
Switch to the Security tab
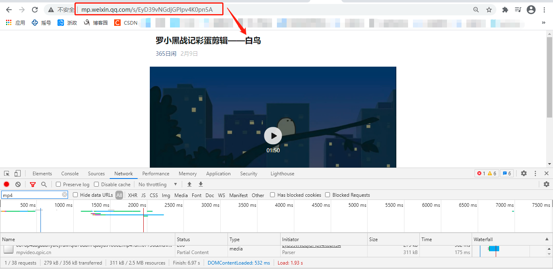(x=249, y=174)
